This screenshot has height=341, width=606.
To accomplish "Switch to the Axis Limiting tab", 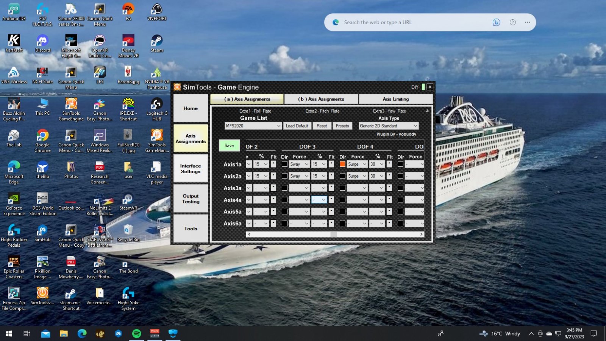I will [395, 99].
